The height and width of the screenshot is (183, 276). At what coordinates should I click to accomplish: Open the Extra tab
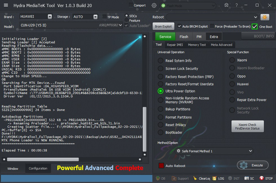(x=214, y=37)
